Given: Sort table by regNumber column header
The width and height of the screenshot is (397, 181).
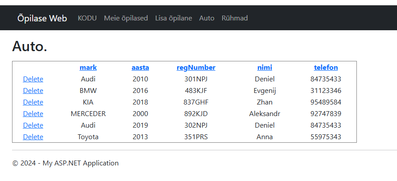Looking at the screenshot, I should [x=196, y=68].
